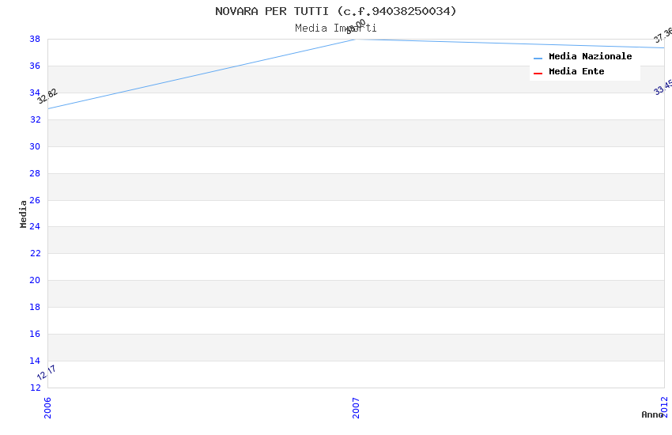Click the y-axis tick value 22
The image size is (672, 435).
point(35,253)
